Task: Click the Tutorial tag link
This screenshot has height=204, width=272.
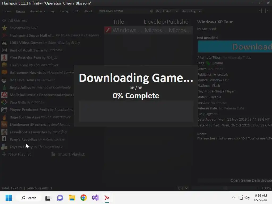Action: click(217, 63)
